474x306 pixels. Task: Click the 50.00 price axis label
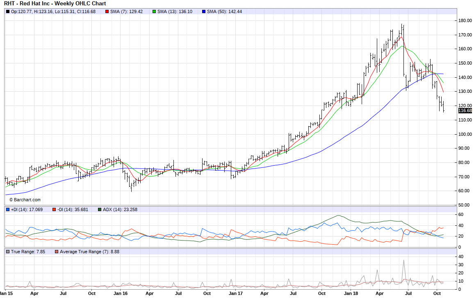pyautogui.click(x=464, y=205)
